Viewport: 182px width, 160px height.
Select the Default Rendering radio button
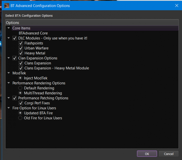[x=20, y=88]
